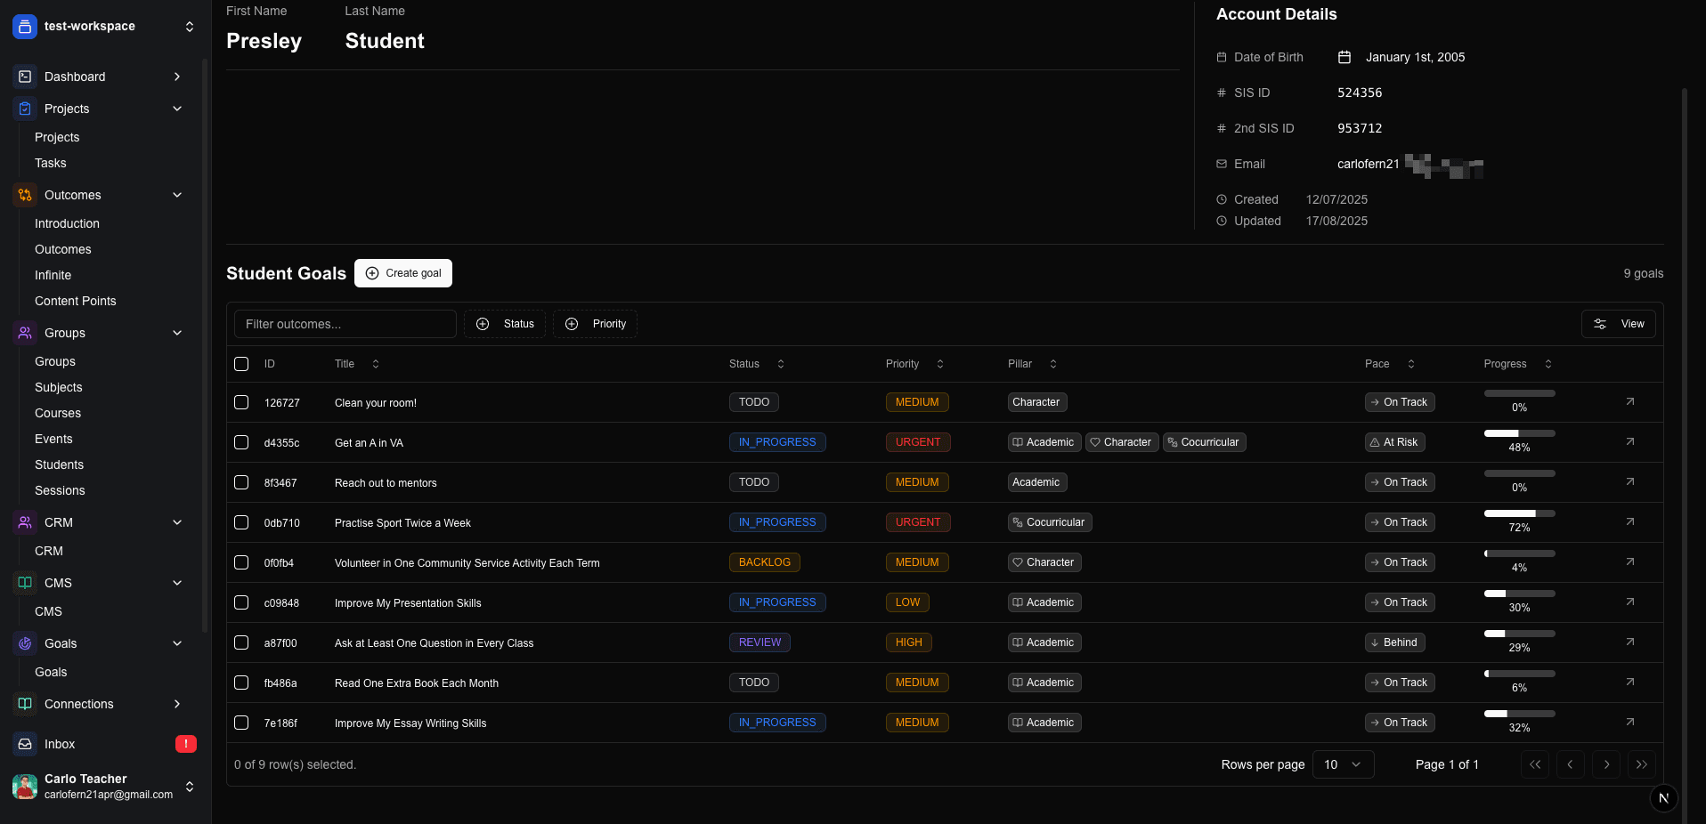Click the Create goal button
Image resolution: width=1706 pixels, height=824 pixels.
click(x=403, y=273)
